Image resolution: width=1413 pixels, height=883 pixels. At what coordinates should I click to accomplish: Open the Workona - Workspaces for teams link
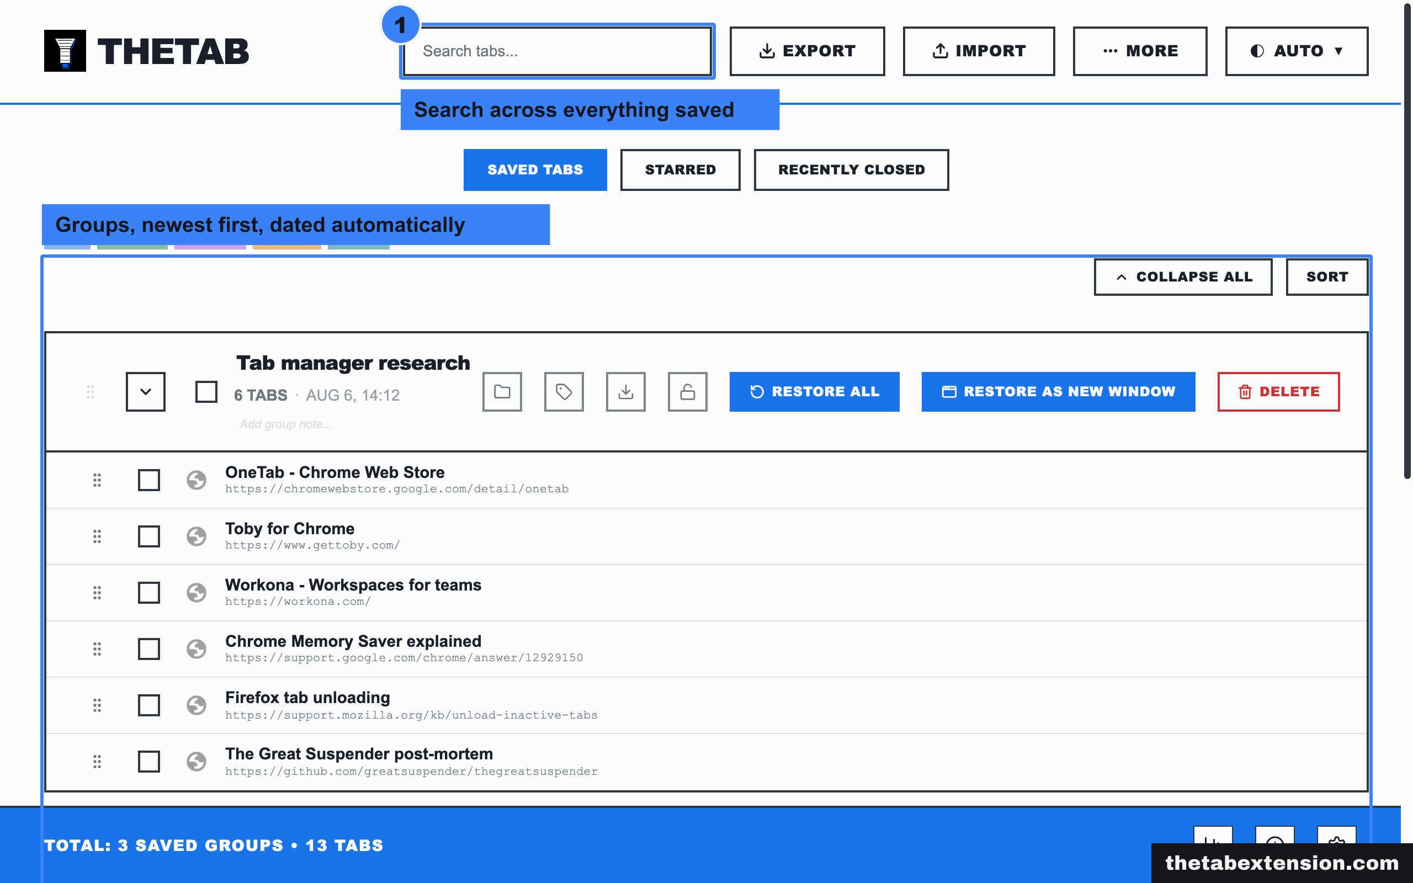click(353, 585)
